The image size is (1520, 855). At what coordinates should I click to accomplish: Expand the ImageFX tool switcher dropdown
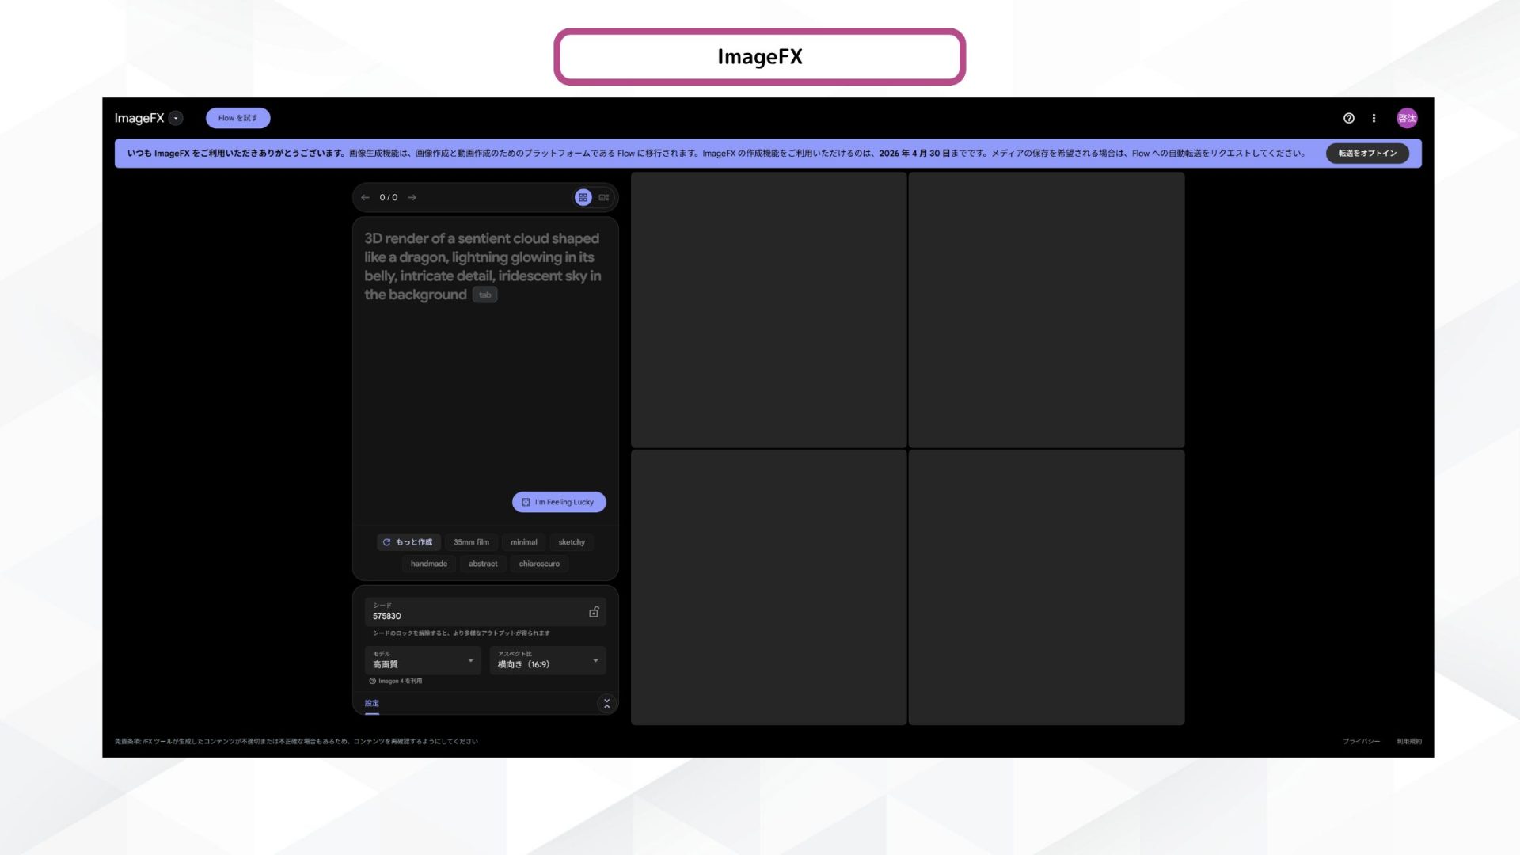[x=176, y=118]
